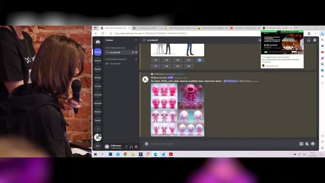The height and width of the screenshot is (183, 325).
Task: Open the emoji picker in message box
Action: (313, 143)
